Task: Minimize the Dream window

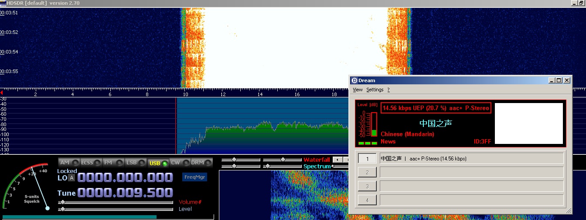Action: [552, 80]
